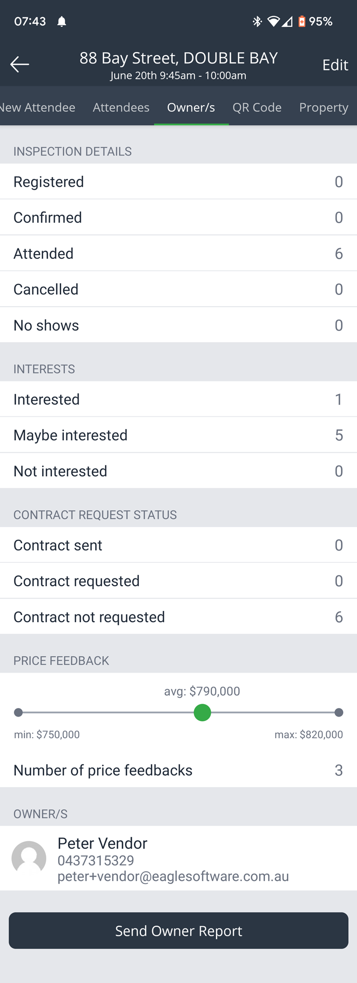
Task: Tap Peter Vendor's avatar icon
Action: coord(29,858)
